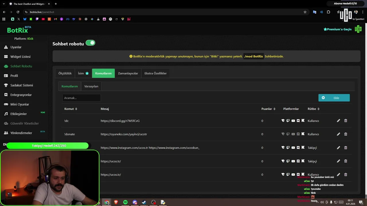Open the Gmail bookmark icon
367x206 pixels.
pyautogui.click(x=55, y=19)
